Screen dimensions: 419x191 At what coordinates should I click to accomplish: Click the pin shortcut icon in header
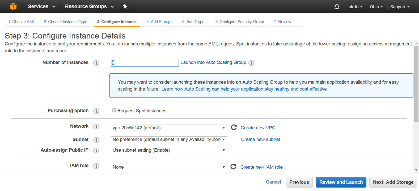click(125, 6)
